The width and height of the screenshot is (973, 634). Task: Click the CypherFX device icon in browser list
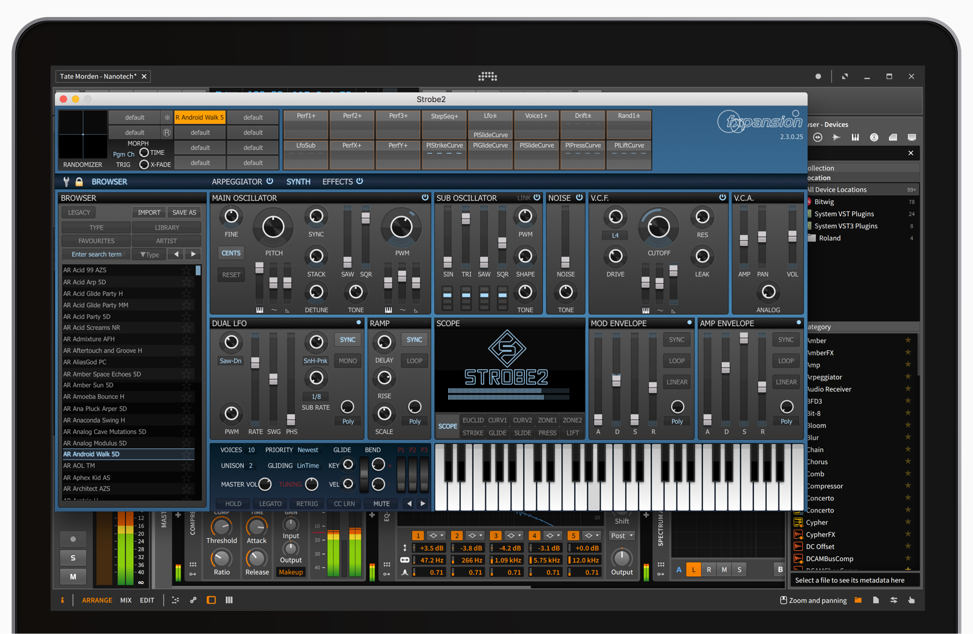point(798,534)
